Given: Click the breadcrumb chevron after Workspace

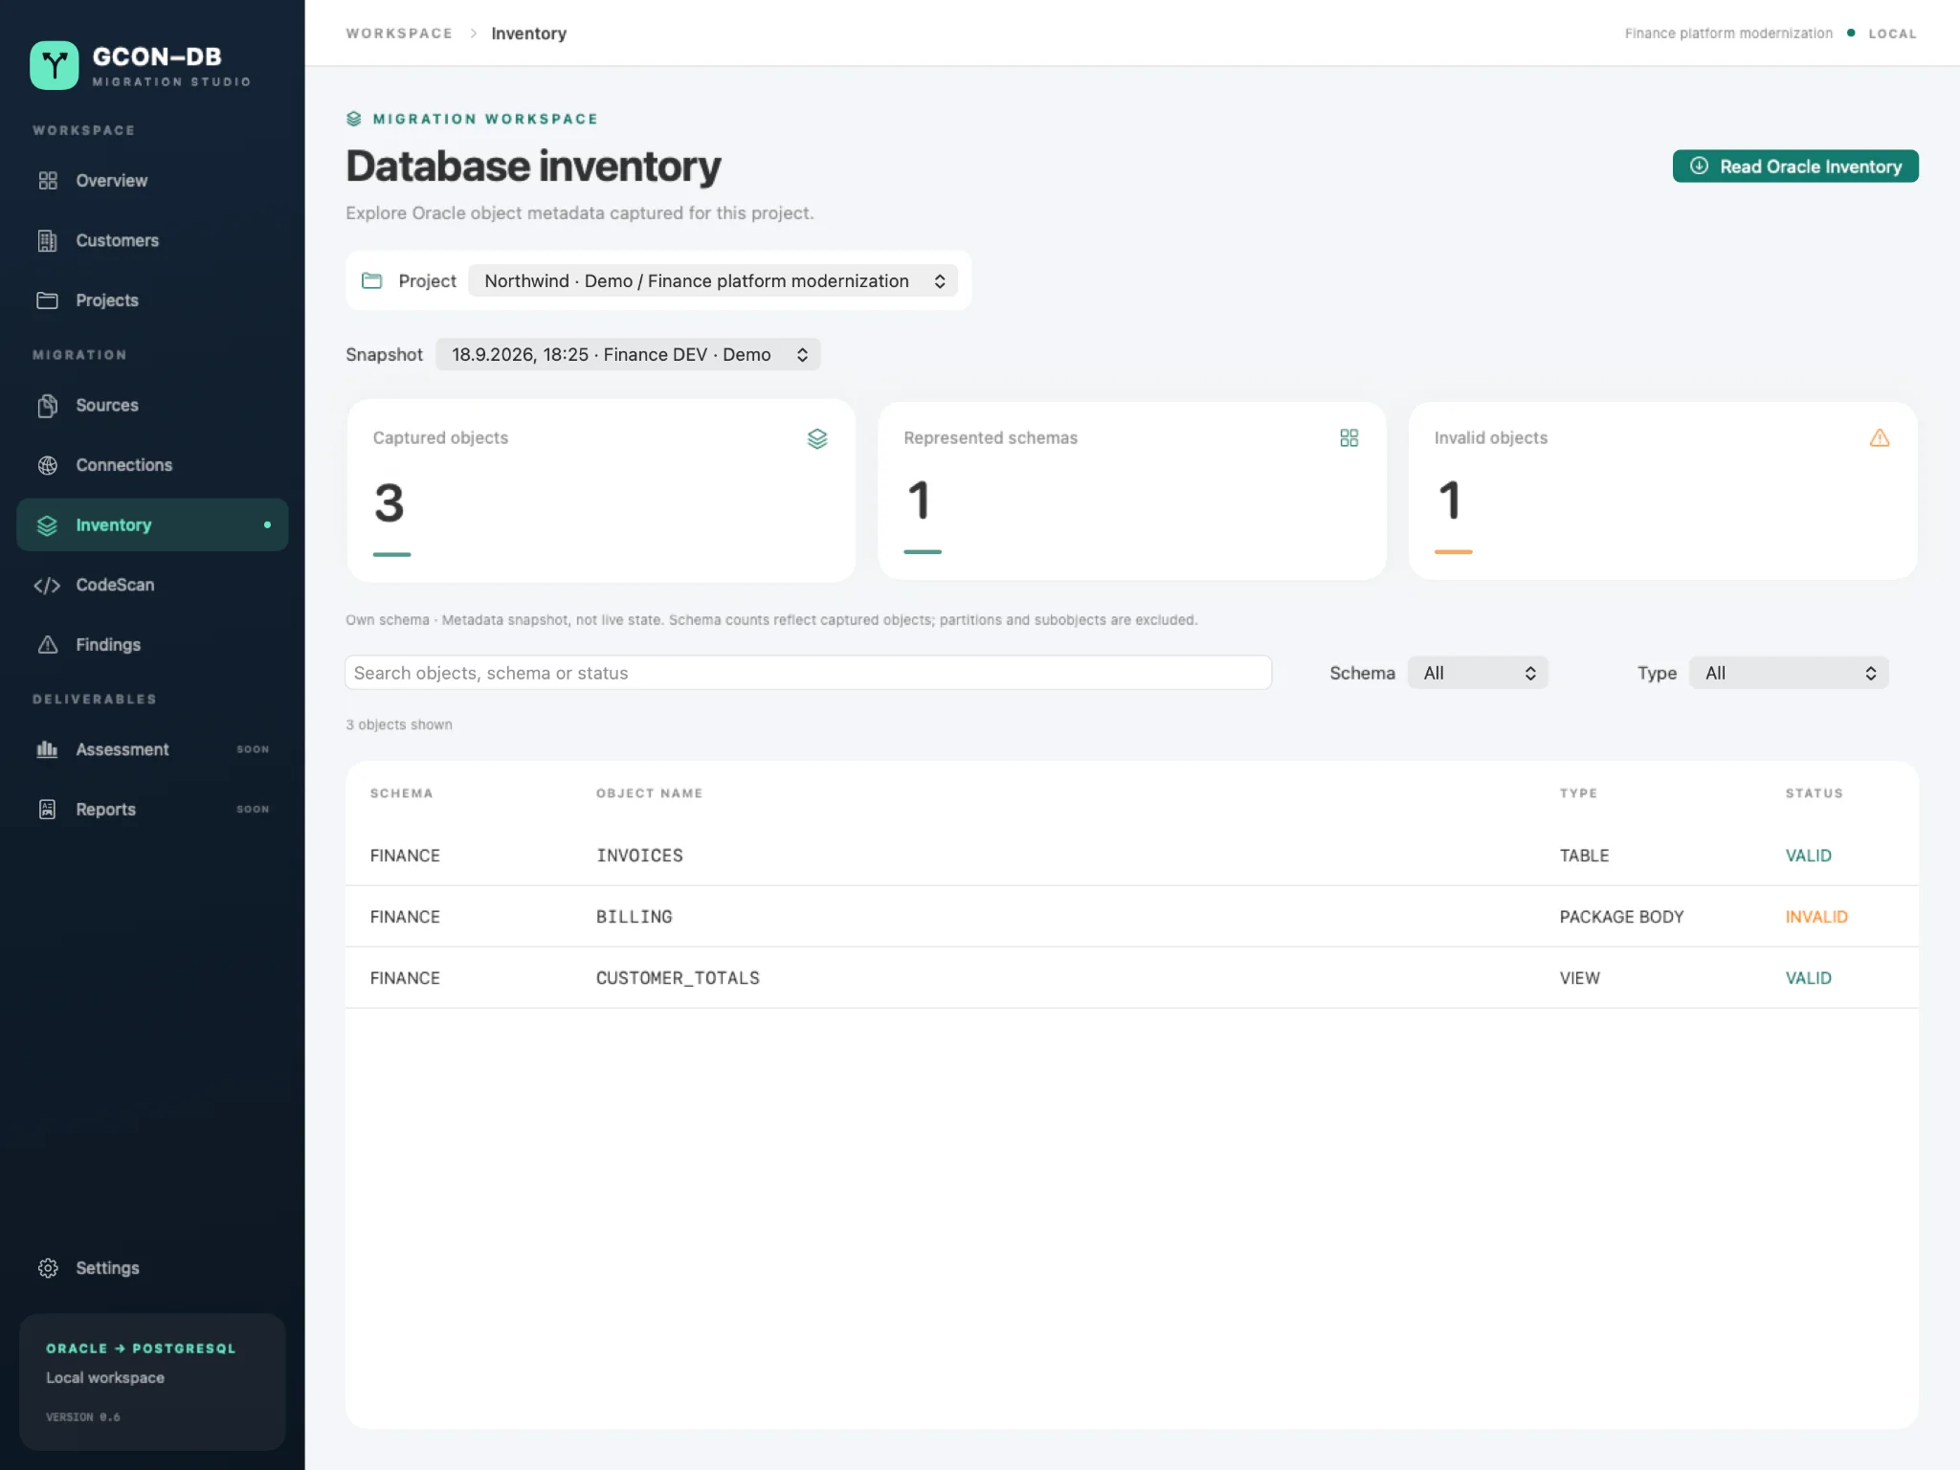Looking at the screenshot, I should point(474,33).
